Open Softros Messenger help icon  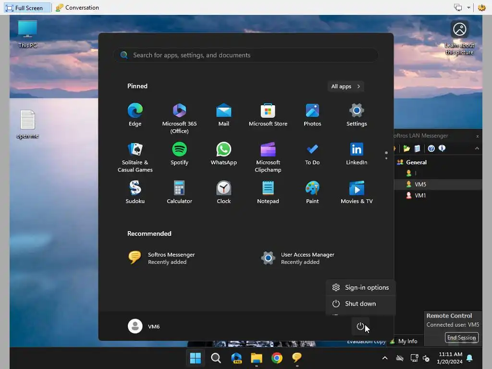(x=431, y=148)
